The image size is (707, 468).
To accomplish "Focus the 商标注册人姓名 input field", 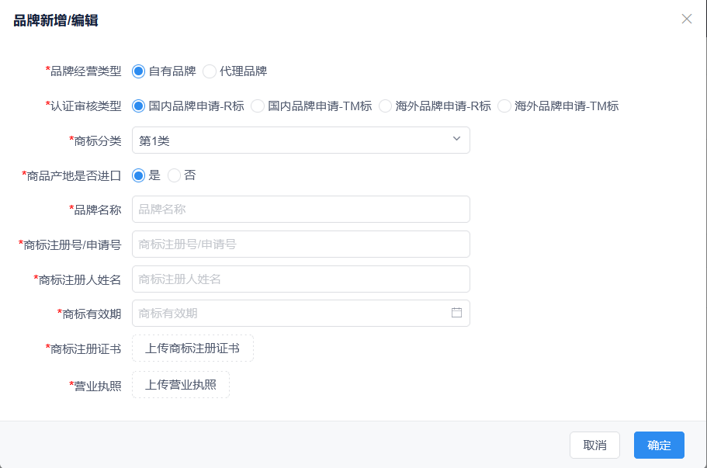I will (x=301, y=279).
